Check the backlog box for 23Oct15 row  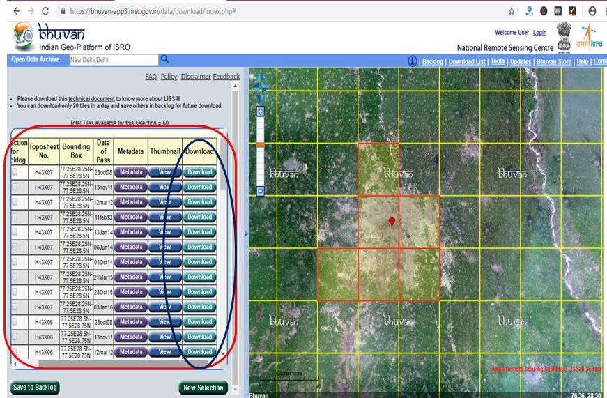click(15, 292)
